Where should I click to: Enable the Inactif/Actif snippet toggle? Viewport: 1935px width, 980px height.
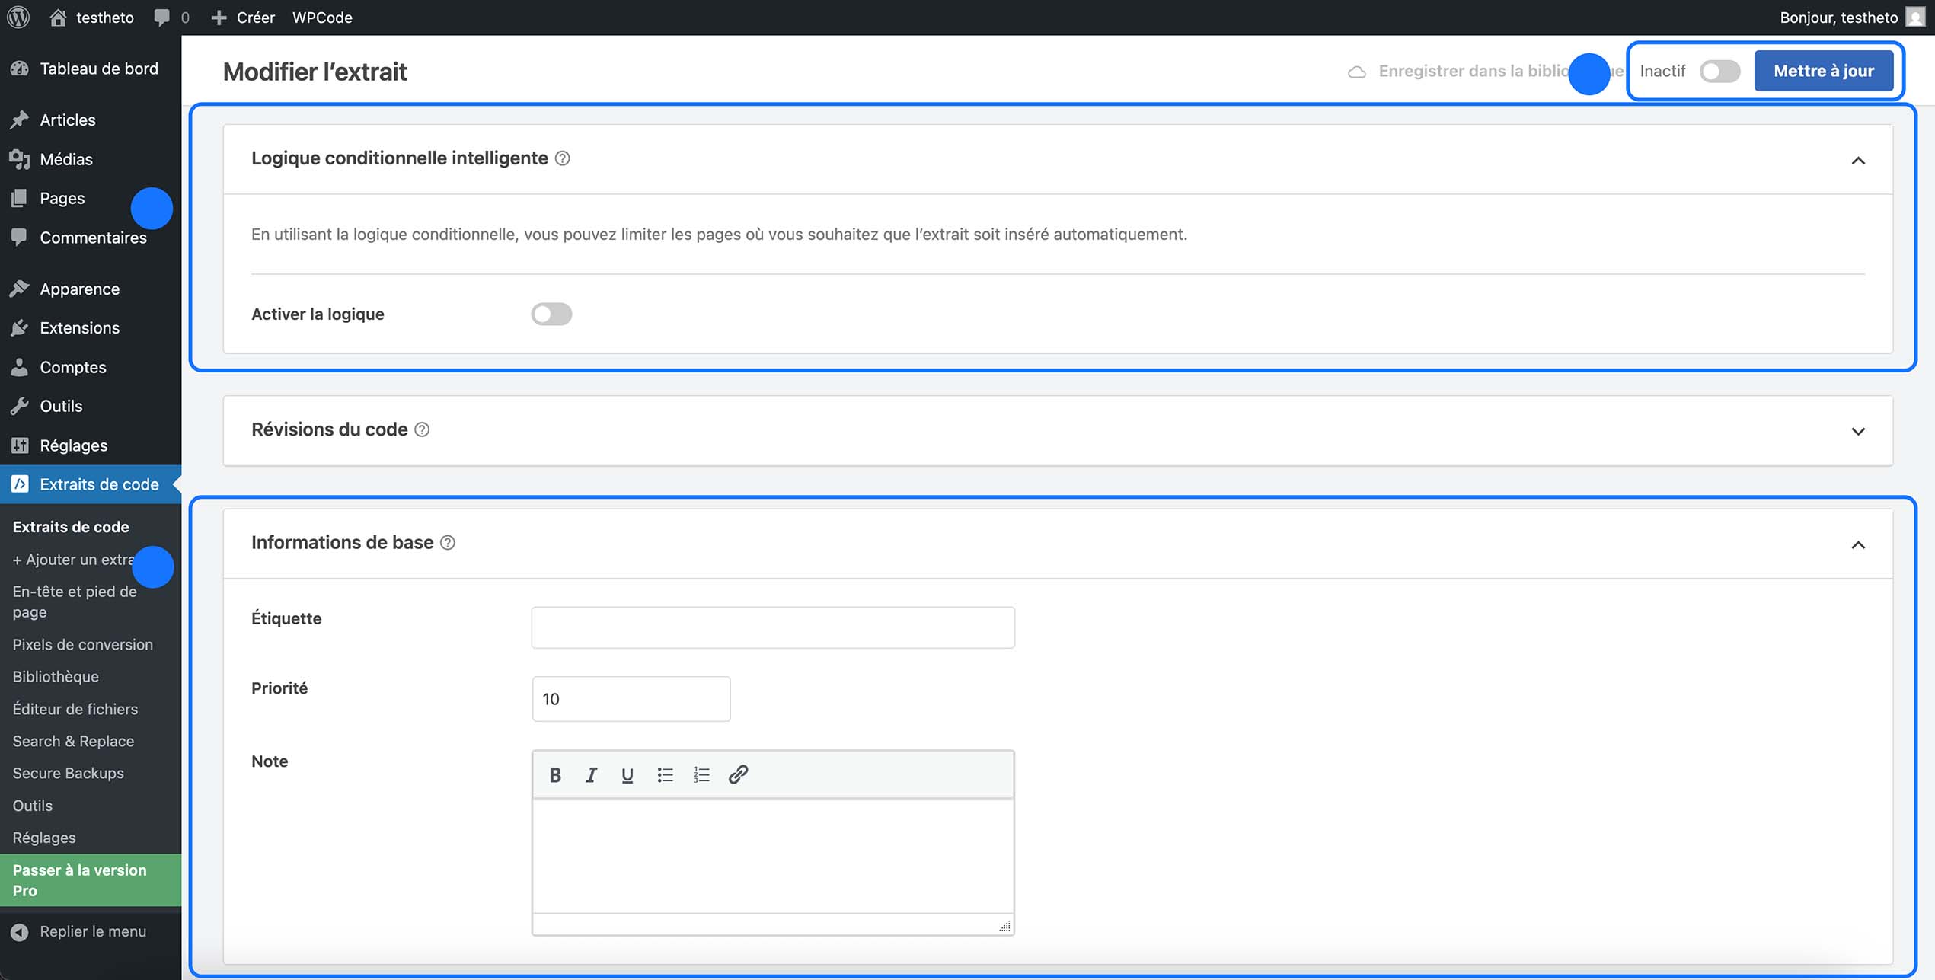pos(1719,71)
